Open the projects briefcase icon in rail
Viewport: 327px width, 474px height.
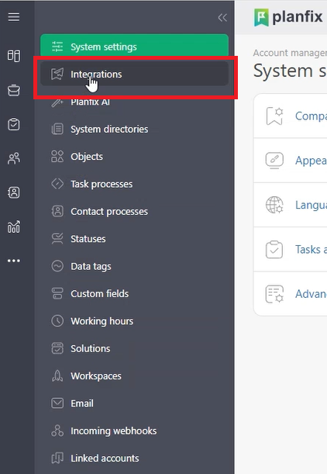pyautogui.click(x=14, y=90)
